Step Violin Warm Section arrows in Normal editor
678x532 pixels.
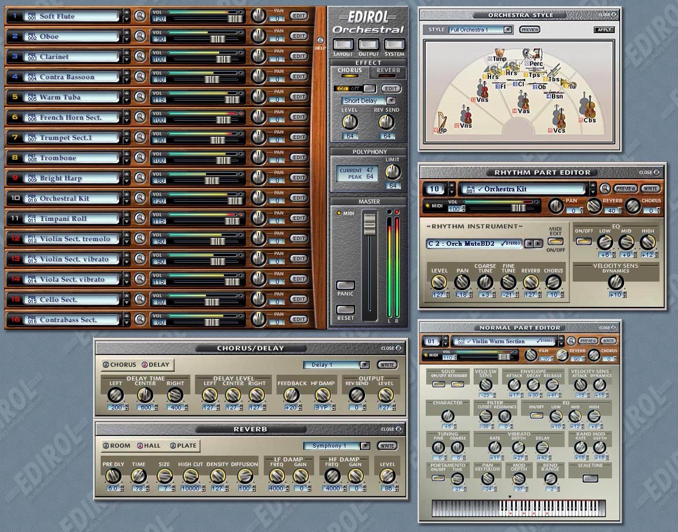tap(561, 341)
